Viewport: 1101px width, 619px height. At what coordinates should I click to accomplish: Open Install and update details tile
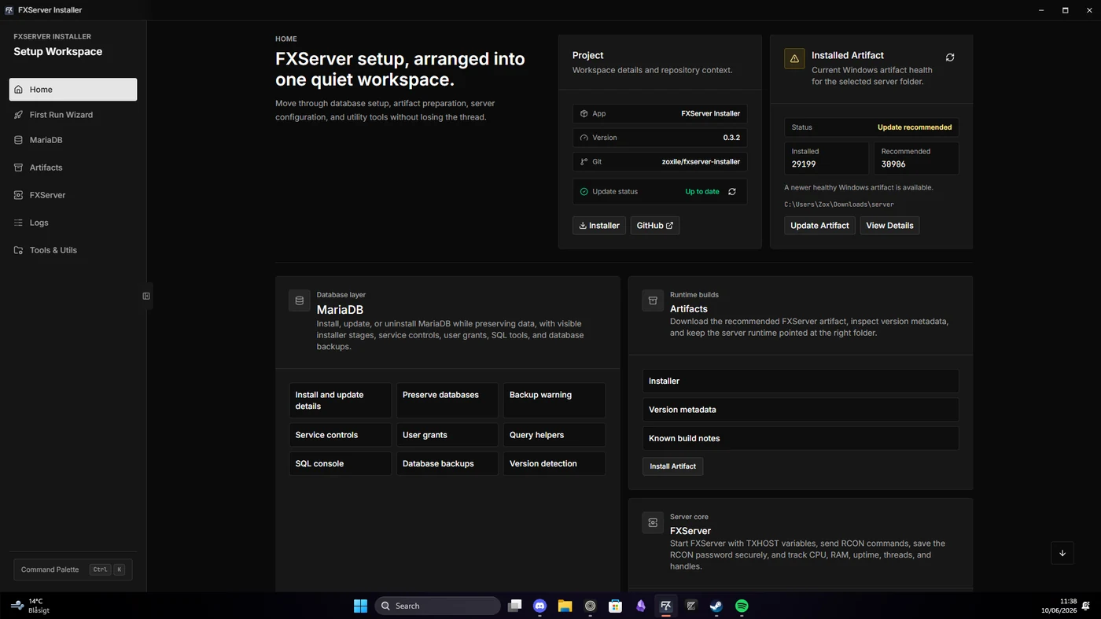(341, 400)
